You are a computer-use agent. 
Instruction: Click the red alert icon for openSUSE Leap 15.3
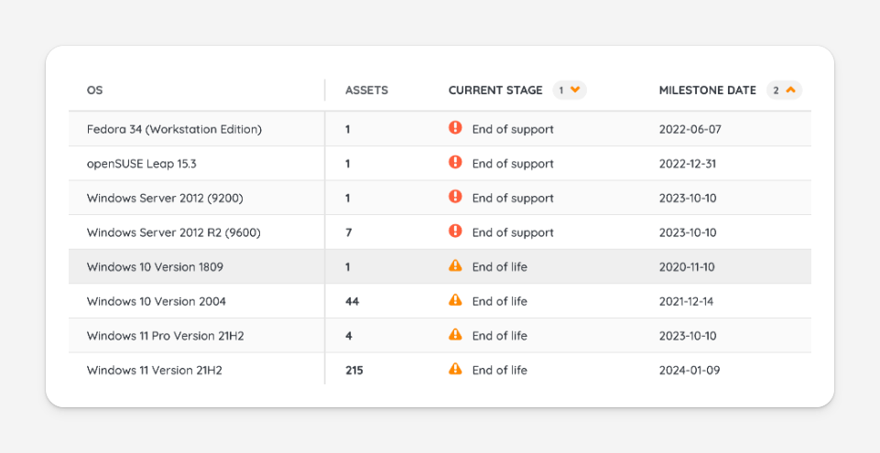(x=455, y=163)
